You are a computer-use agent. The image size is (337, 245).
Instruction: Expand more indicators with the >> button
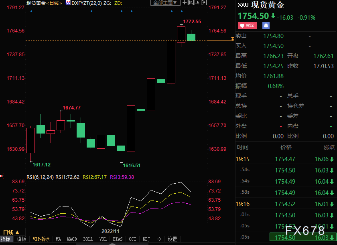tap(159, 239)
